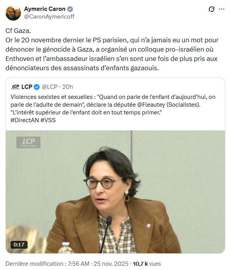Click the LCP watermark in the video
This screenshot has height=270, width=230.
click(x=28, y=142)
